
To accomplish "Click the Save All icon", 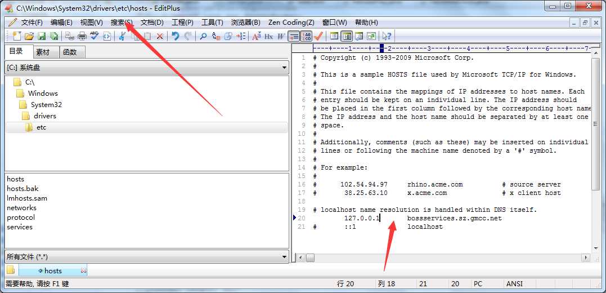I will coord(53,37).
